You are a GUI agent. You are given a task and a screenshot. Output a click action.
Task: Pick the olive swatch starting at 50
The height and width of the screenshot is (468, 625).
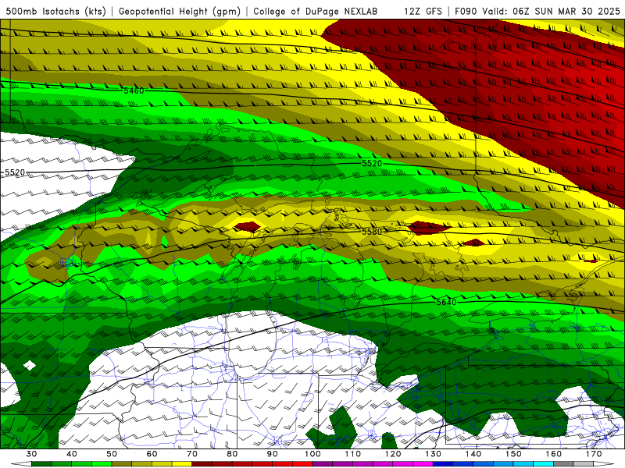(x=122, y=463)
